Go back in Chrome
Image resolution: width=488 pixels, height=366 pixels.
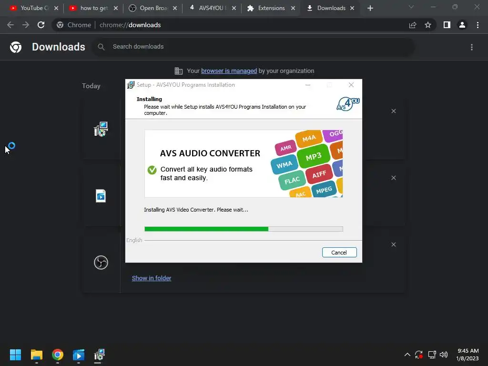pyautogui.click(x=10, y=25)
